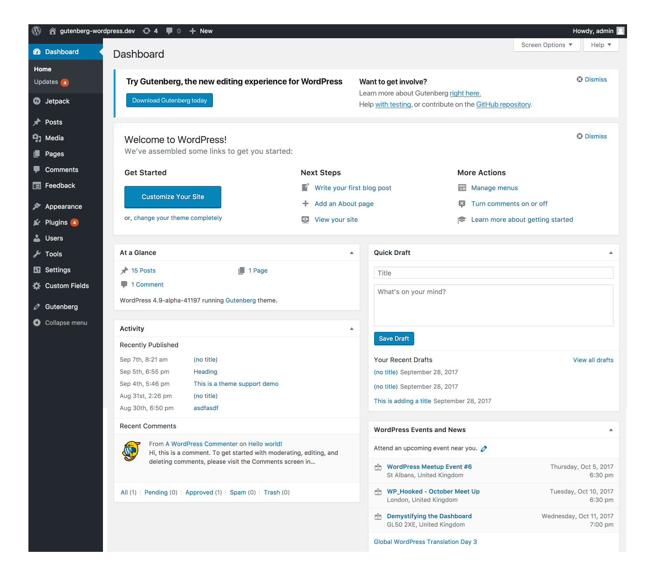The height and width of the screenshot is (577, 655).
Task: Click the Tools wrench icon in sidebar
Action: (37, 254)
